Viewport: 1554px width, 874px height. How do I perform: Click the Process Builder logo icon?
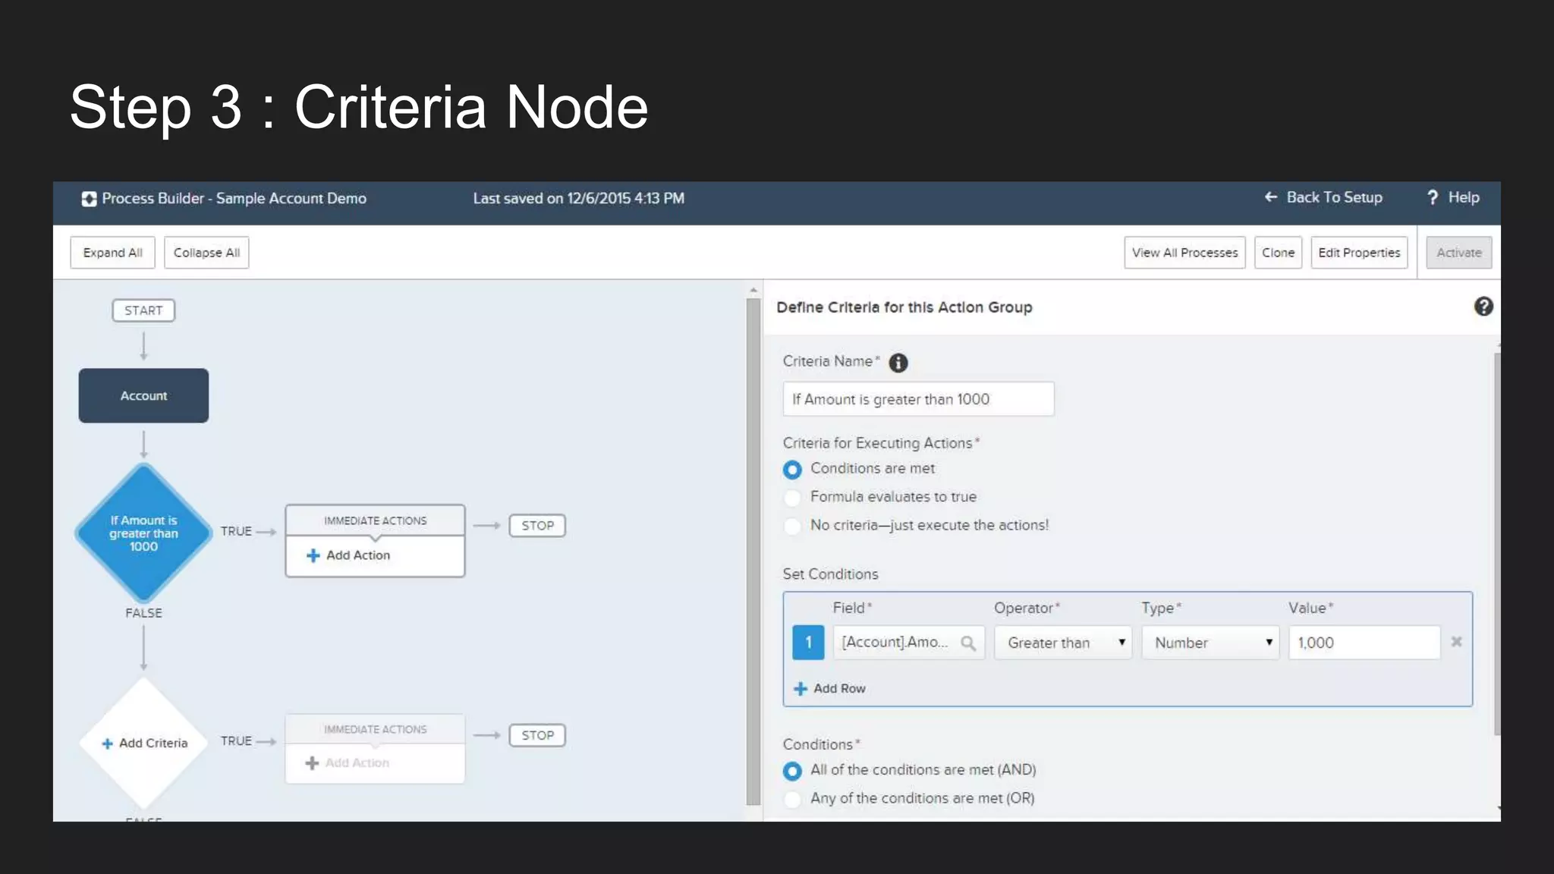(x=89, y=199)
